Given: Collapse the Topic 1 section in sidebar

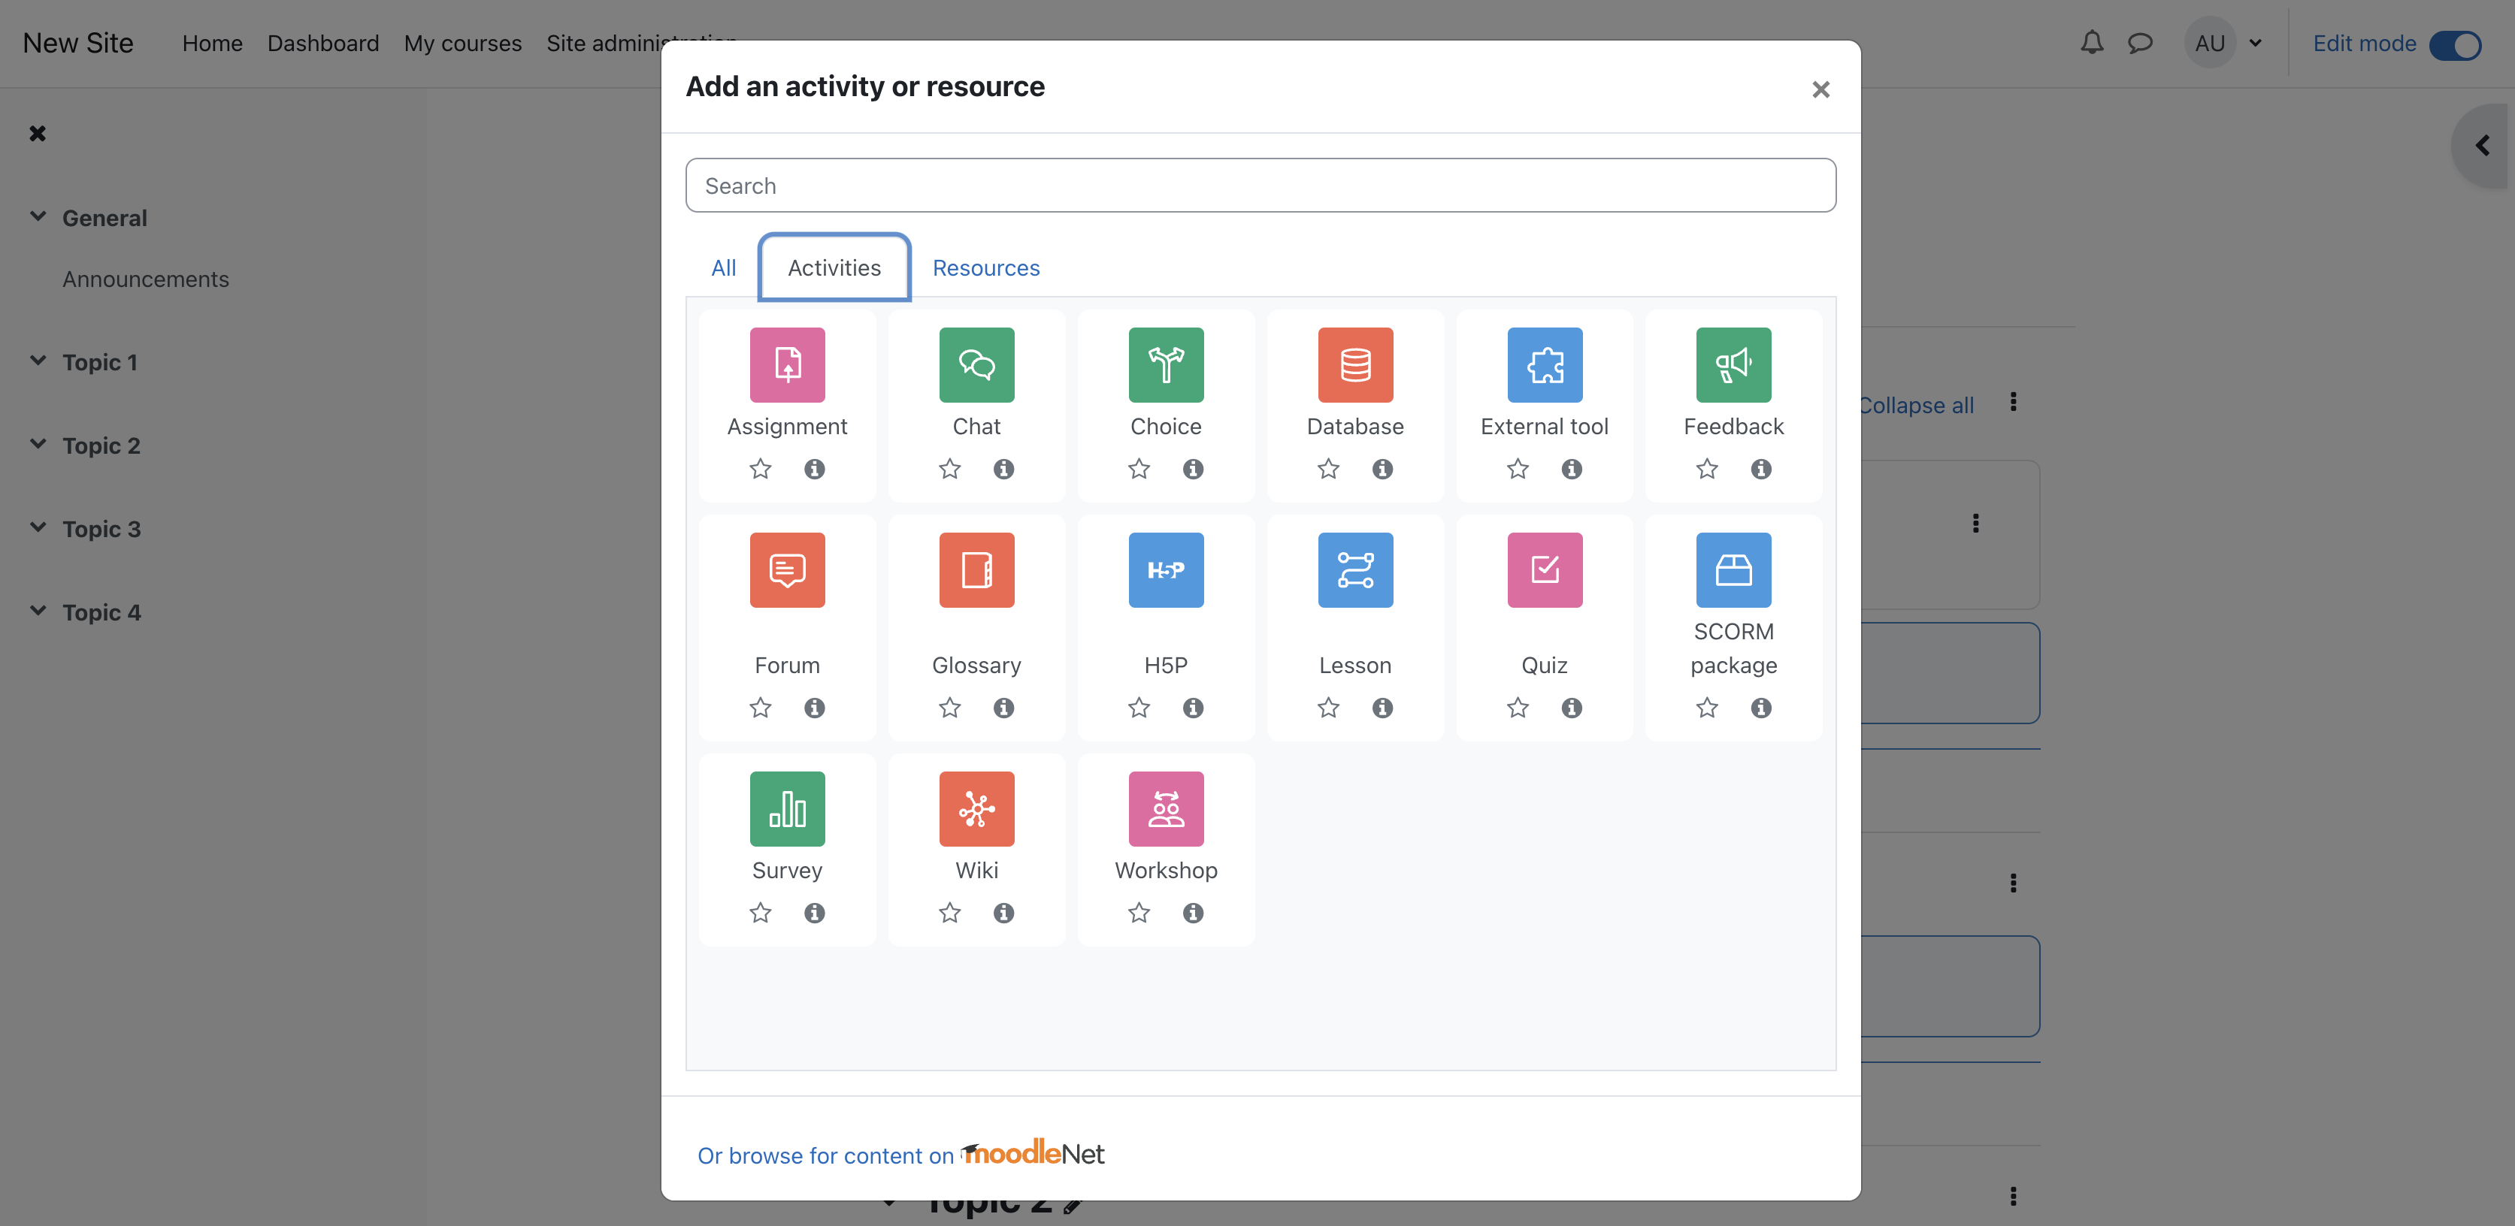Looking at the screenshot, I should [x=38, y=361].
